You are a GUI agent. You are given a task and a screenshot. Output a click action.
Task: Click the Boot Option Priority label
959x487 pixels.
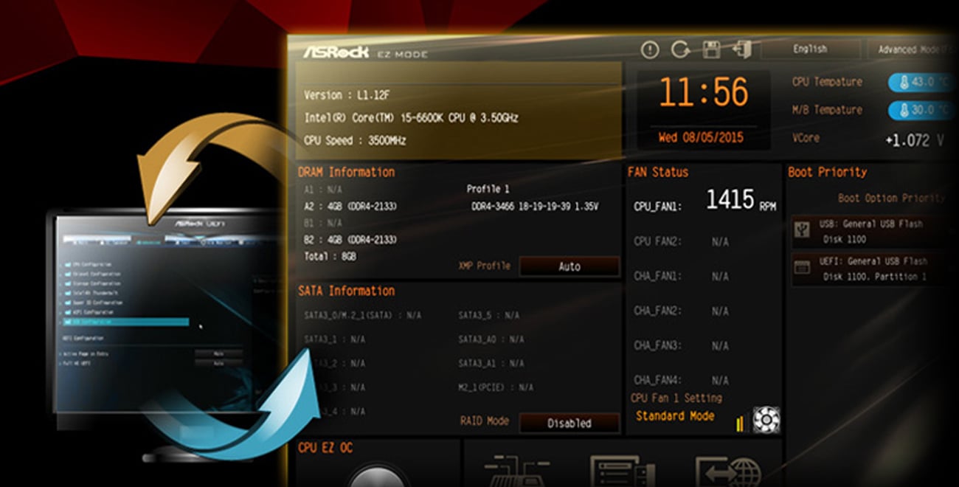890,198
